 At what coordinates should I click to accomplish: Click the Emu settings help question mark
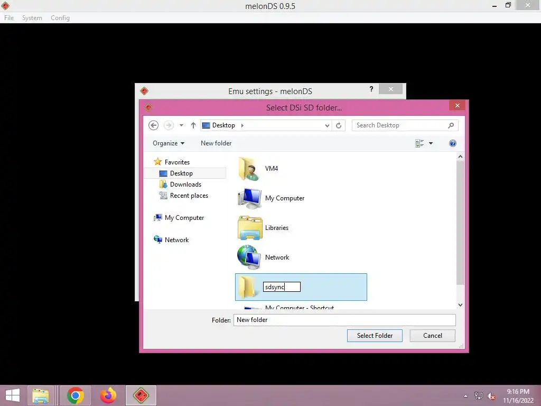371,89
